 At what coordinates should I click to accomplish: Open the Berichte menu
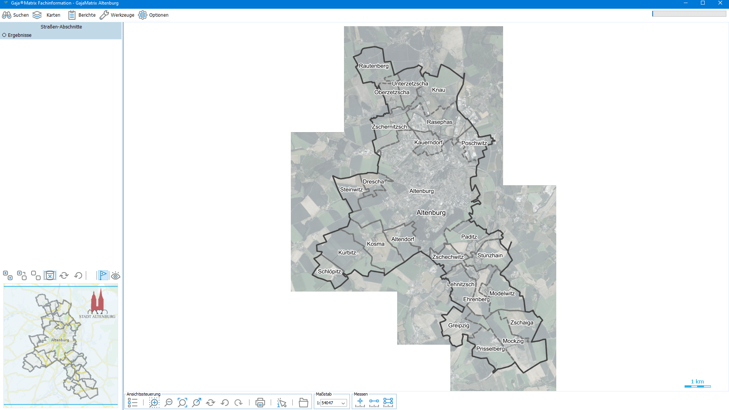pos(82,15)
